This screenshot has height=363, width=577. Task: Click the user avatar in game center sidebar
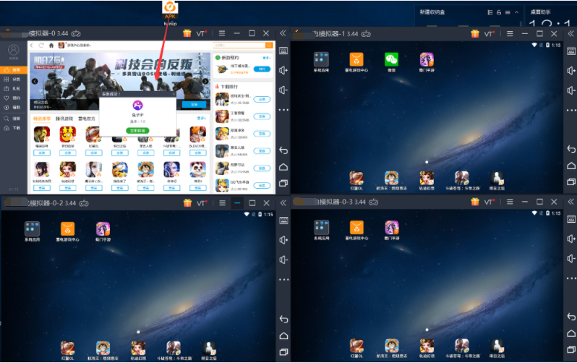14,50
